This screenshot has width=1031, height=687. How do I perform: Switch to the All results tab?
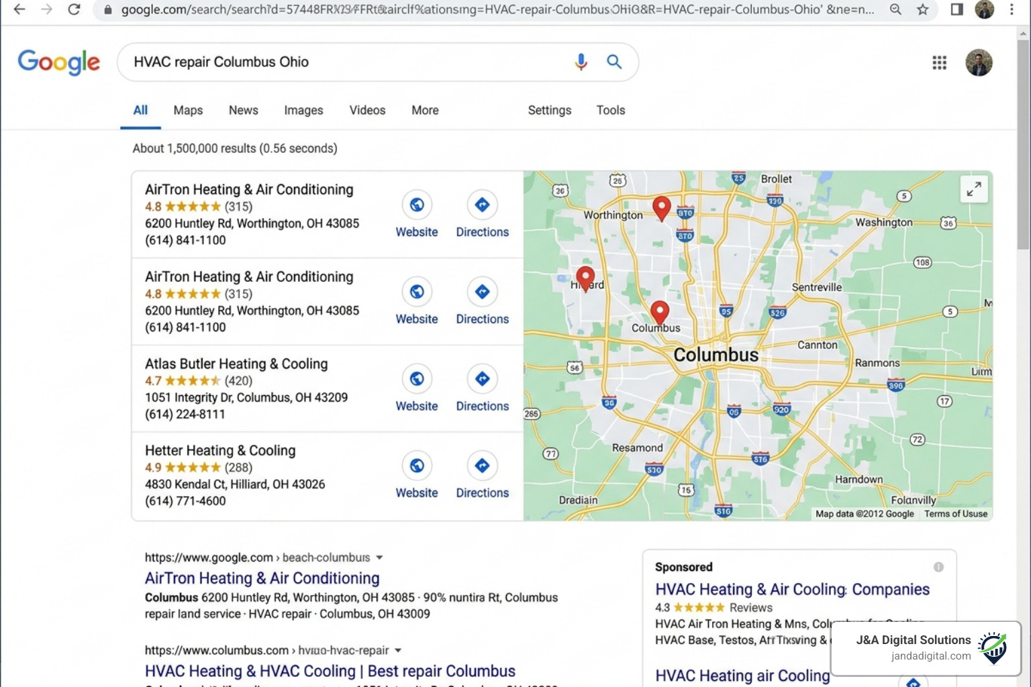point(140,110)
